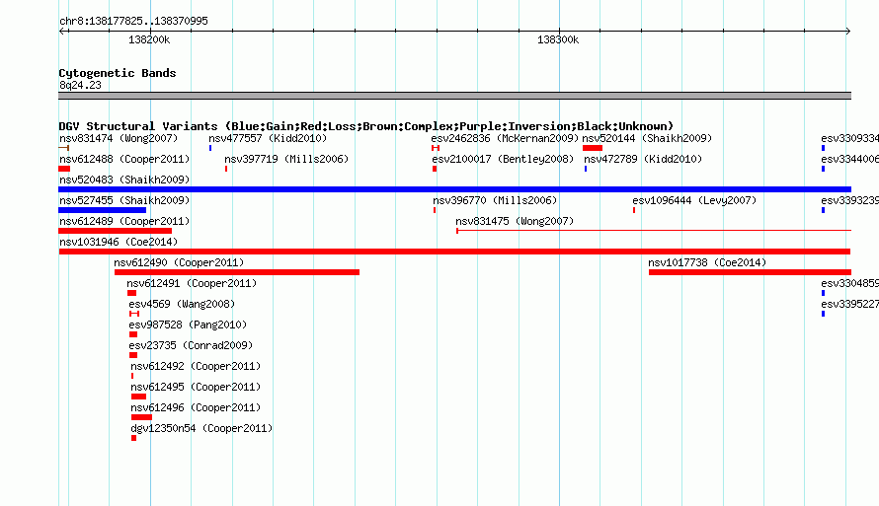Click the 138300k ruler label
The image size is (879, 506).
point(558,39)
